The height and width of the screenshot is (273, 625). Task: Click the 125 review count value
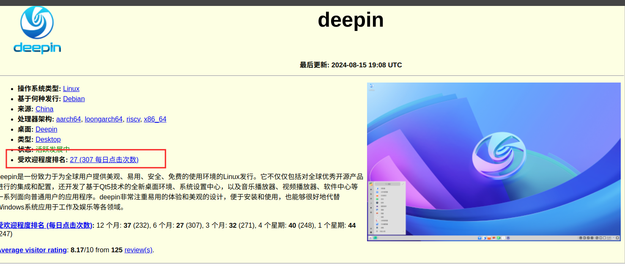pyautogui.click(x=117, y=250)
